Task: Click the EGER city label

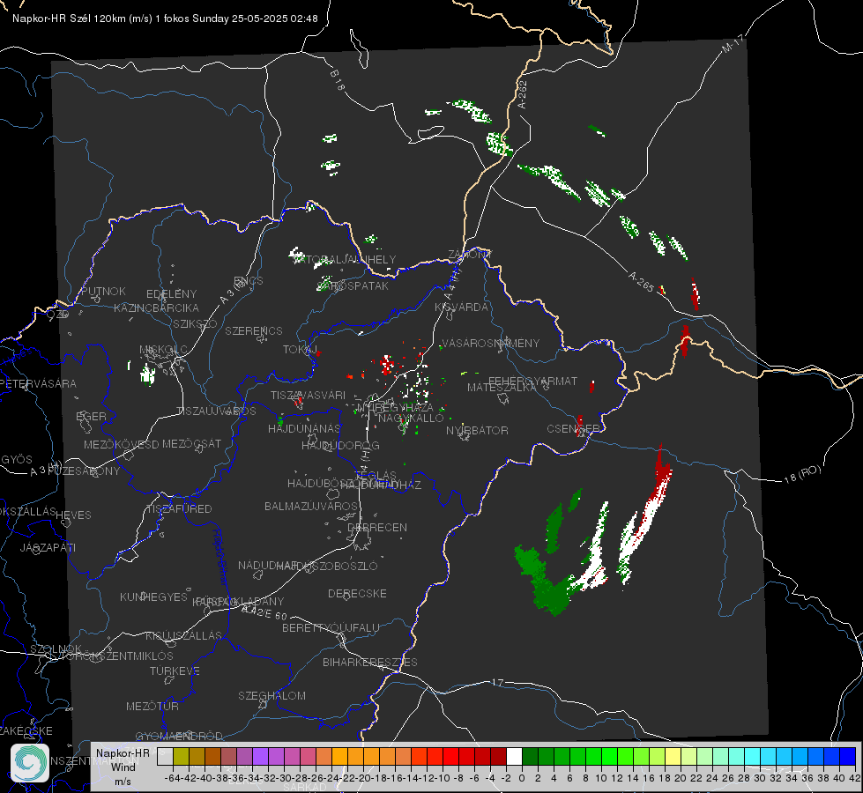Action: pos(92,416)
